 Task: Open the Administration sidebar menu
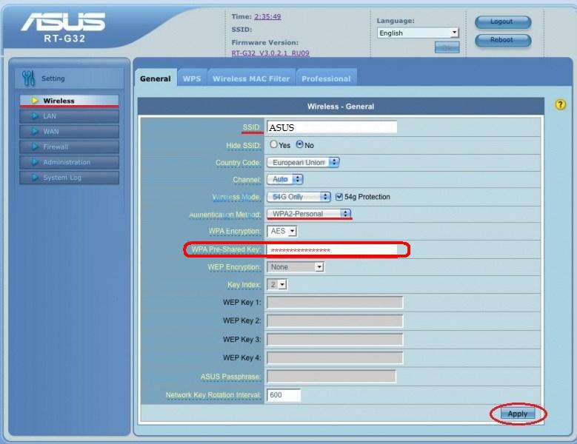(x=69, y=162)
